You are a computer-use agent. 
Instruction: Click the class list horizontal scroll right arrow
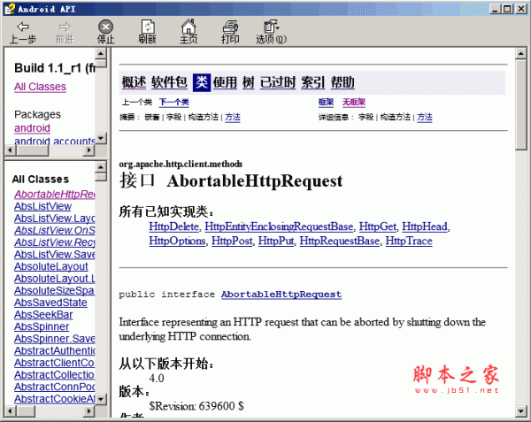[89, 411]
